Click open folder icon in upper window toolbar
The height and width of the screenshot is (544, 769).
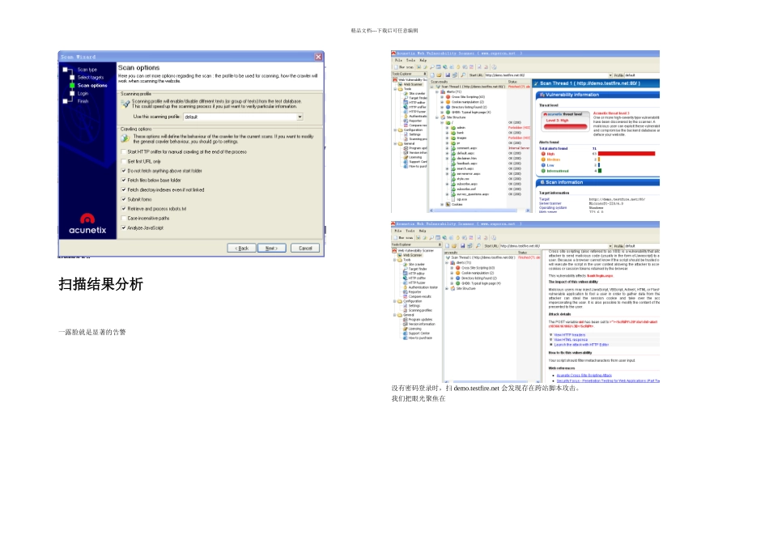tap(440, 75)
